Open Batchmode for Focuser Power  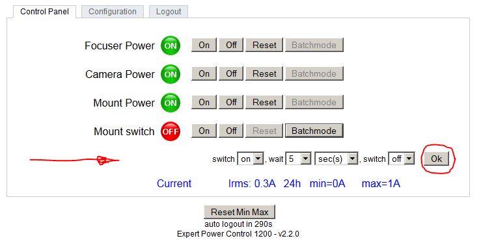point(314,45)
